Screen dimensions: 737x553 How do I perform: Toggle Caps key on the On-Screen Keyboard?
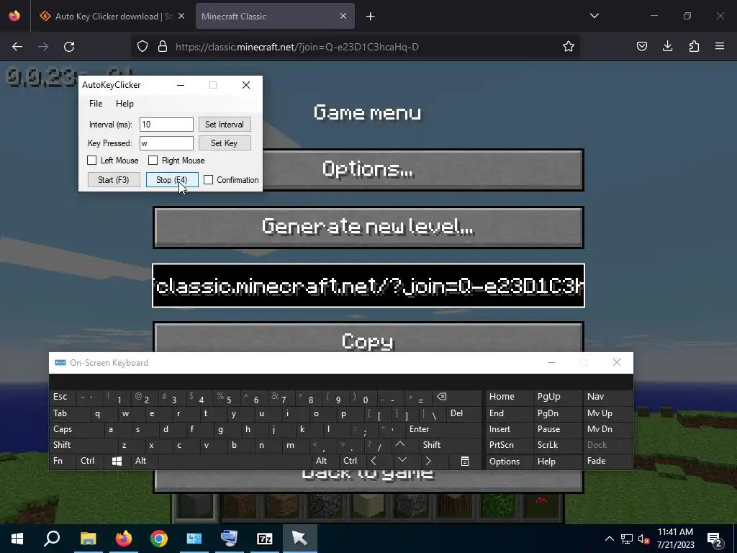pos(75,429)
